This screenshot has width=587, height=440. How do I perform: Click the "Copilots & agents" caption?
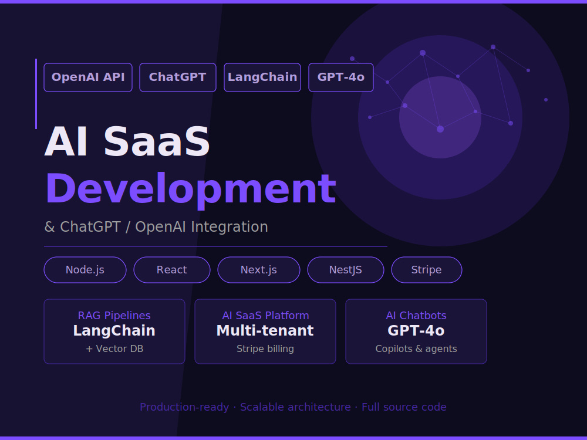(x=416, y=348)
